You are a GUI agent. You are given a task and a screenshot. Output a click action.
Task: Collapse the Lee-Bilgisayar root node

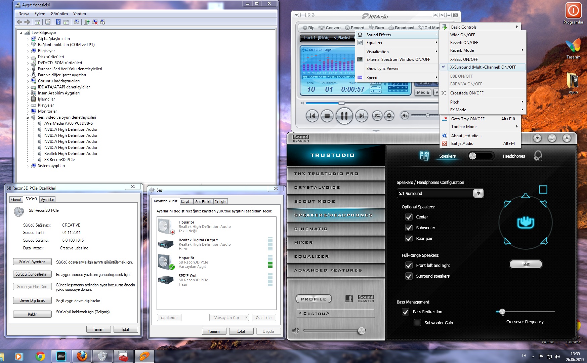click(x=22, y=33)
